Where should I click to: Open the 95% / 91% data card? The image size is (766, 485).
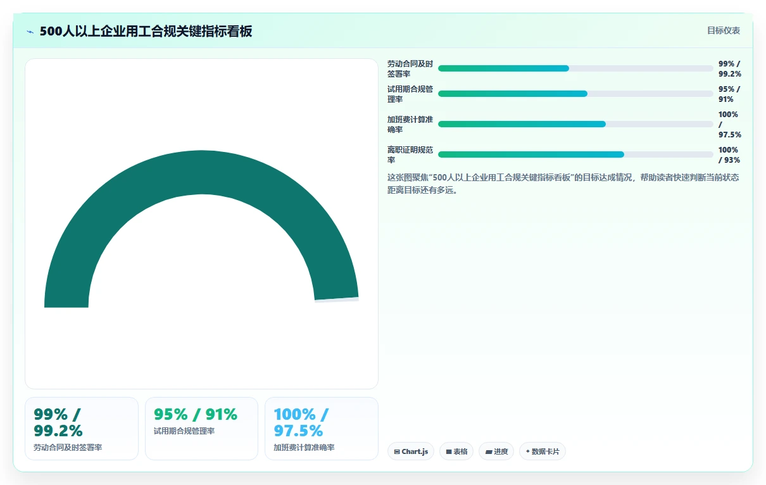[x=201, y=429]
